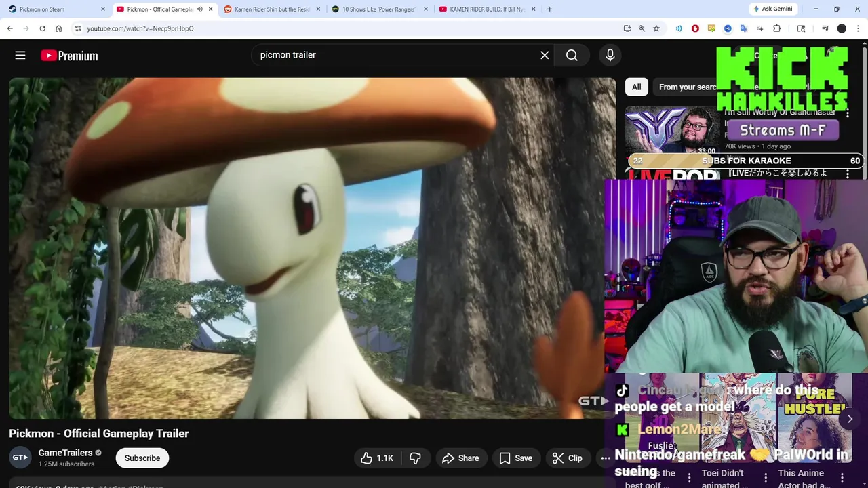Click the Pickmon trailer video player
The height and width of the screenshot is (488, 868).
point(313,248)
